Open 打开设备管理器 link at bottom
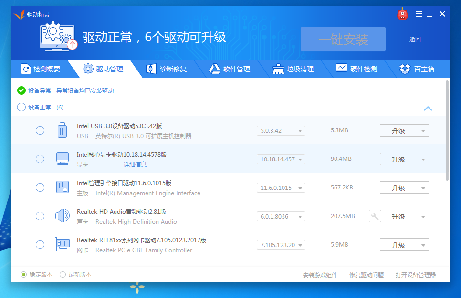The height and width of the screenshot is (298, 461). [x=415, y=275]
